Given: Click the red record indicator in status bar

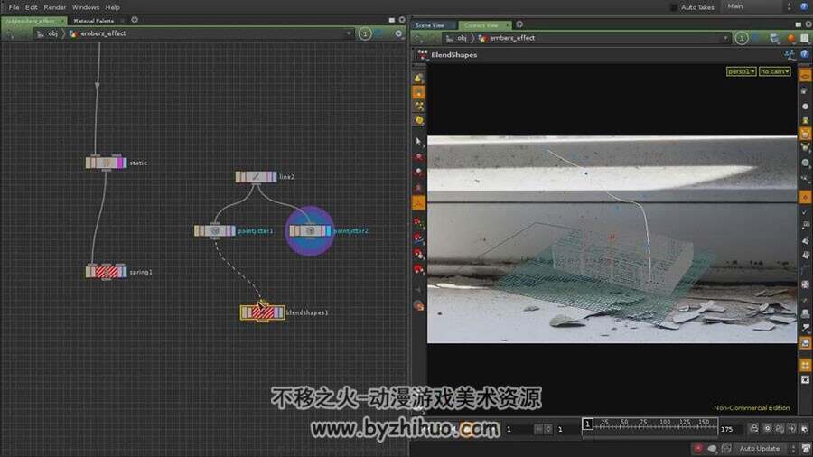Looking at the screenshot, I should point(698,448).
